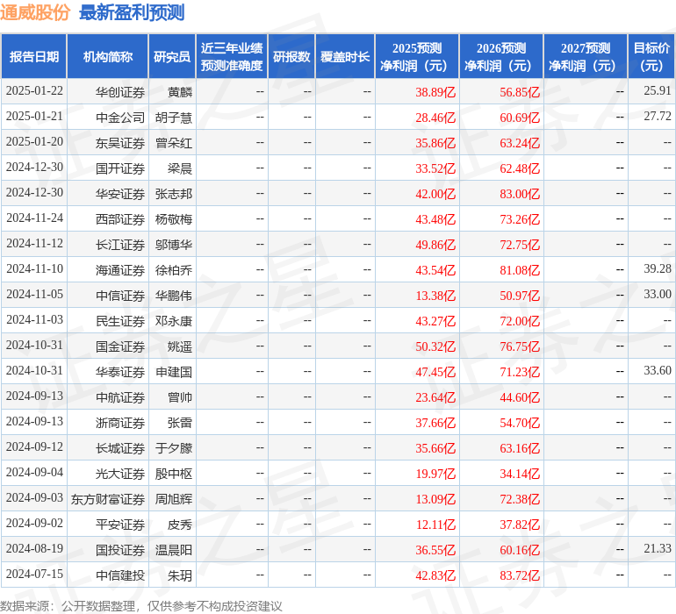
Task: Click the 研报数 column header
Action: [x=291, y=56]
